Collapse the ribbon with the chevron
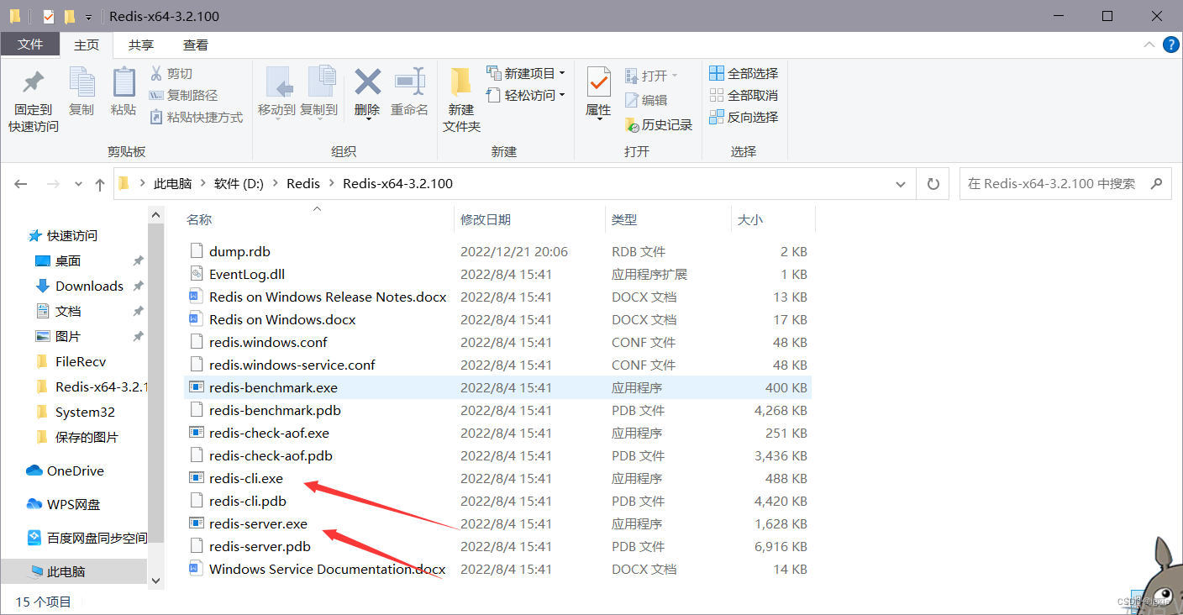 (1149, 45)
